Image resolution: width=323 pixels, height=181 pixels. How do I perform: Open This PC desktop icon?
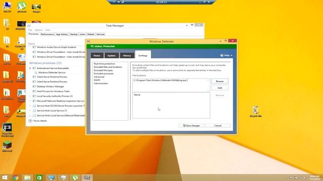coord(7,8)
